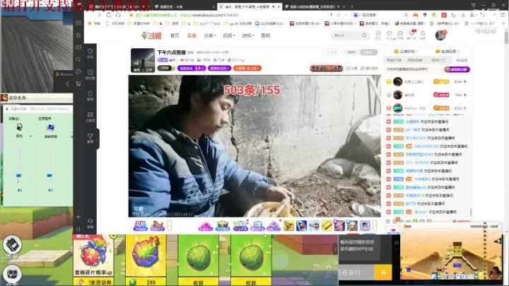Mute the system sounds speaker icon
509x286 pixels.
[x=50, y=190]
